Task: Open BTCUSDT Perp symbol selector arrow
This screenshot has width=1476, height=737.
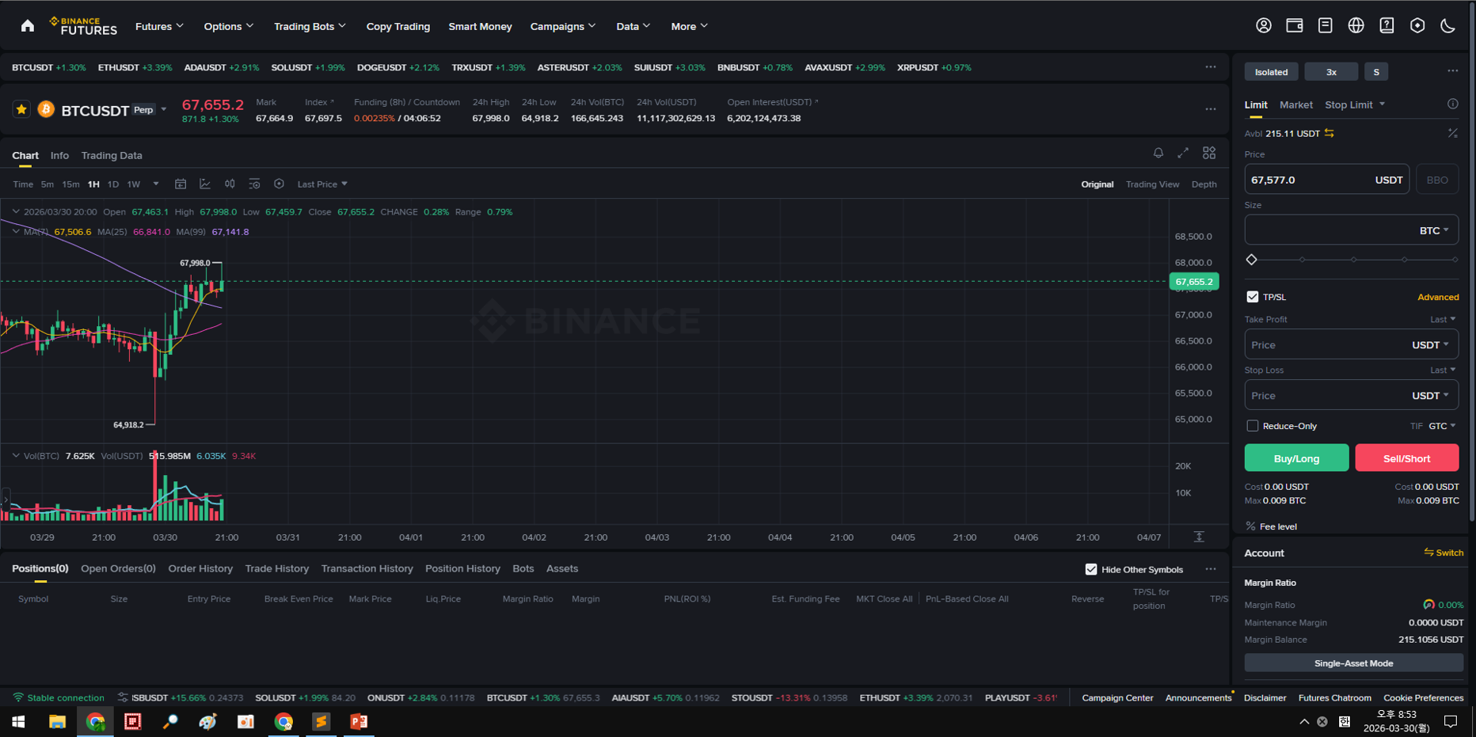Action: (x=164, y=109)
